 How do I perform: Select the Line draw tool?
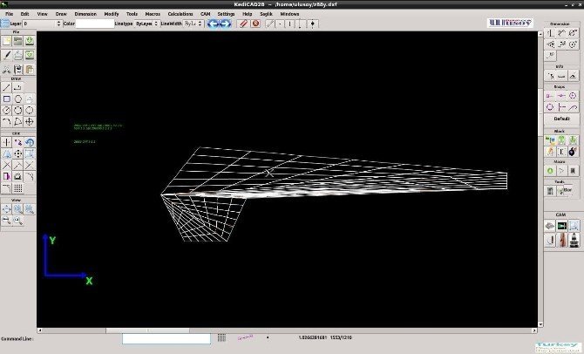coord(6,87)
